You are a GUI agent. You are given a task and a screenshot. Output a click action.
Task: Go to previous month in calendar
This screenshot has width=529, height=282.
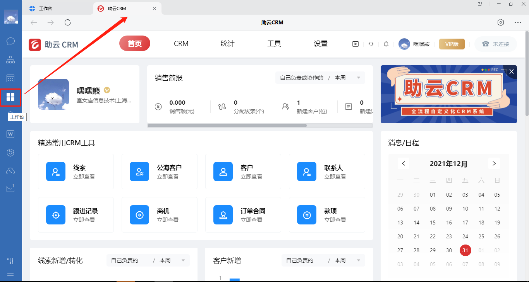pyautogui.click(x=403, y=163)
